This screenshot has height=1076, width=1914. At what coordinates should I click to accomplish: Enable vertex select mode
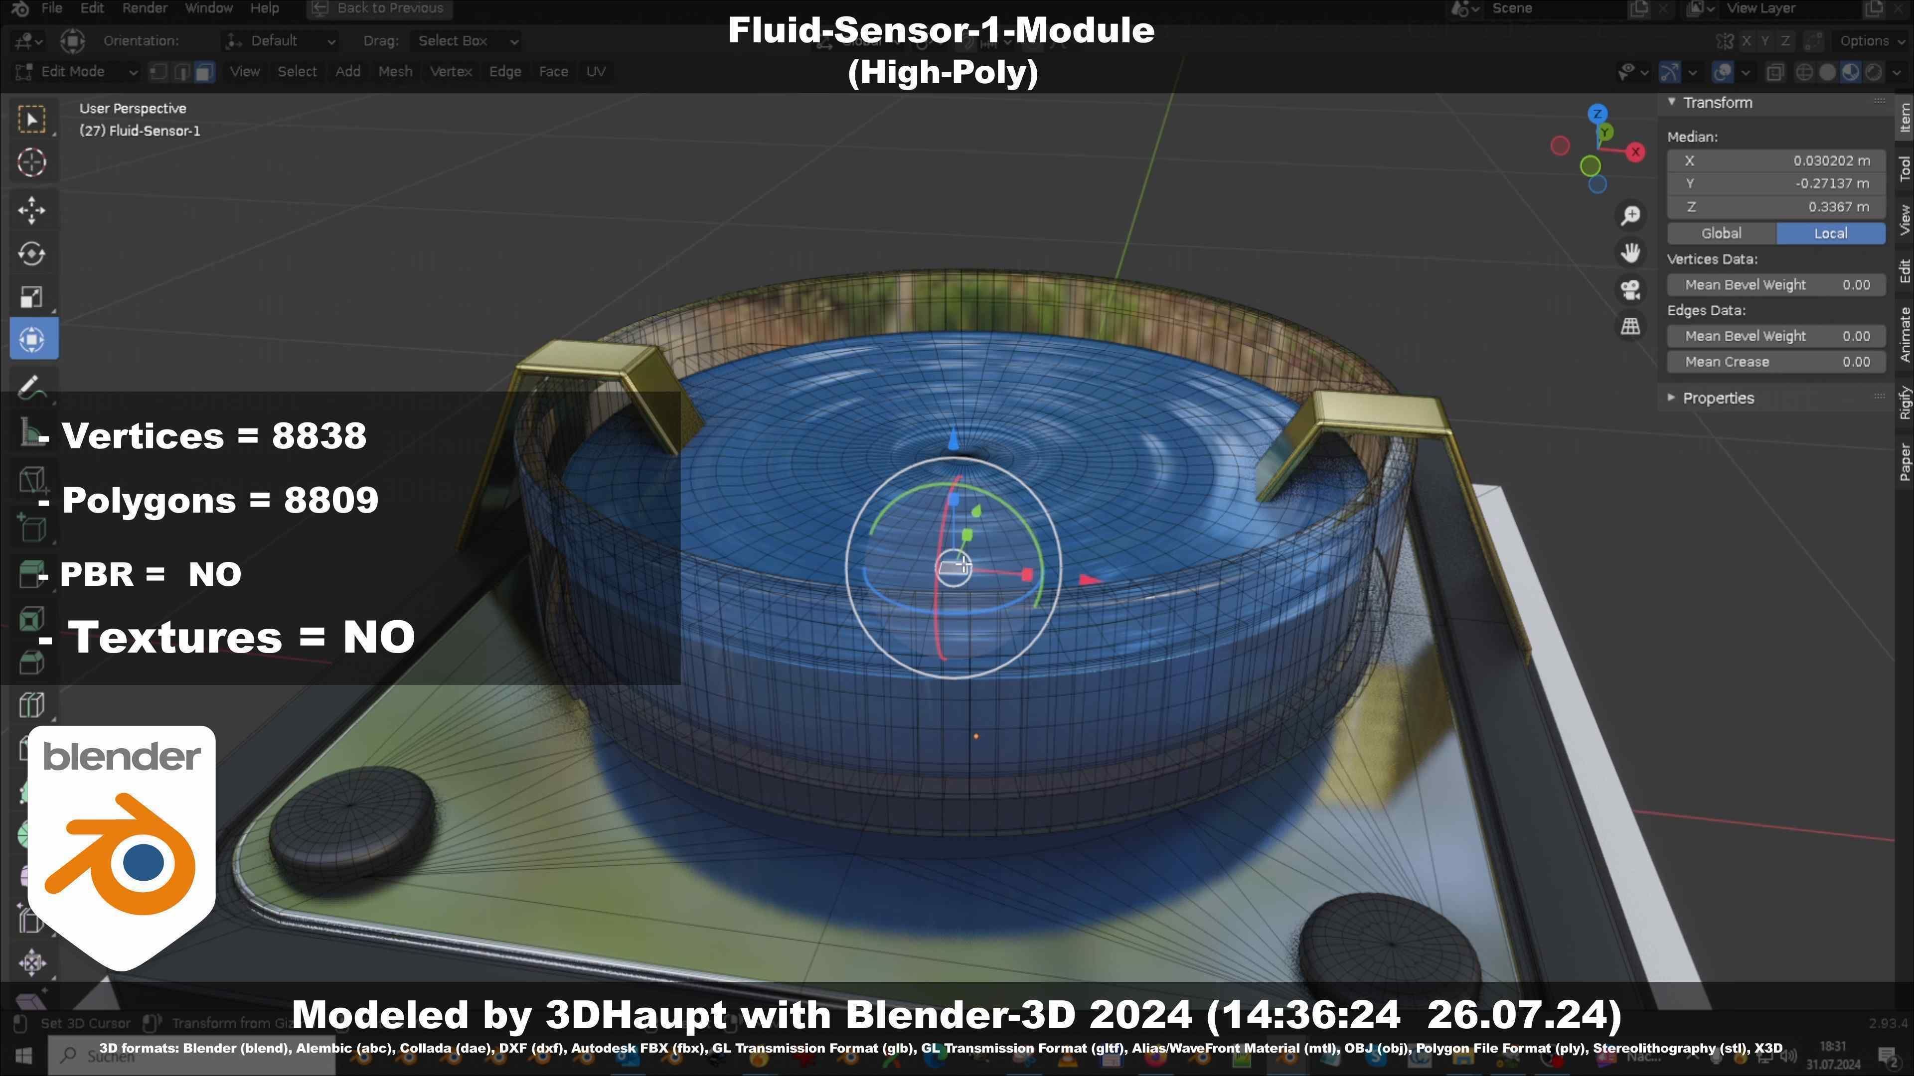(x=159, y=72)
